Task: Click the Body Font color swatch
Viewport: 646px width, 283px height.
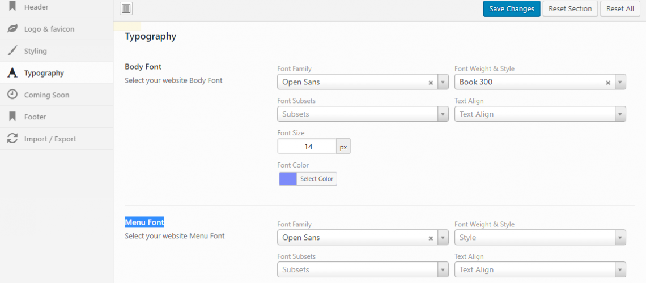Action: tap(288, 179)
